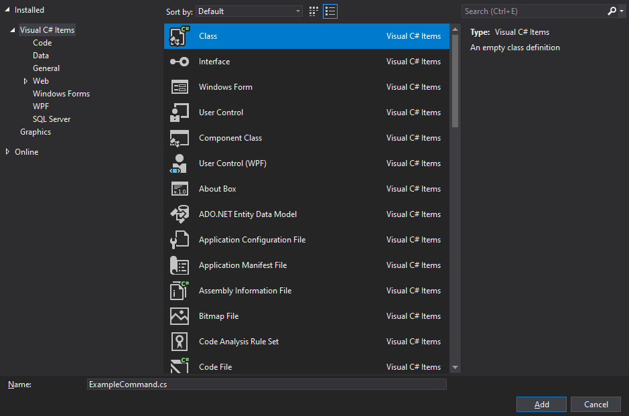
Task: Select the Component Class template name
Action: (230, 138)
